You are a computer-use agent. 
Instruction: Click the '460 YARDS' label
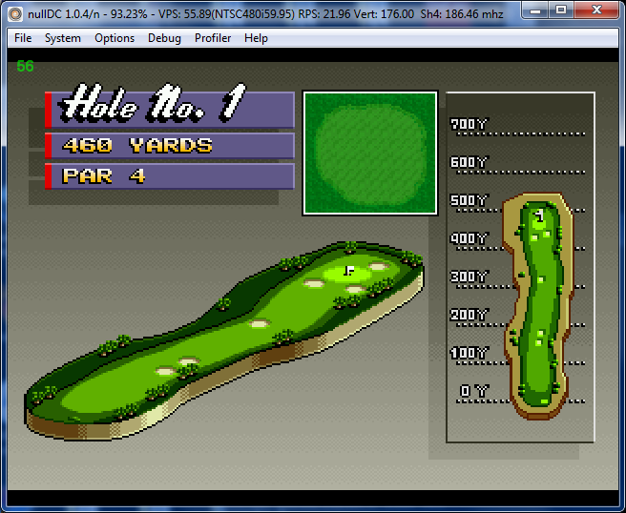137,146
